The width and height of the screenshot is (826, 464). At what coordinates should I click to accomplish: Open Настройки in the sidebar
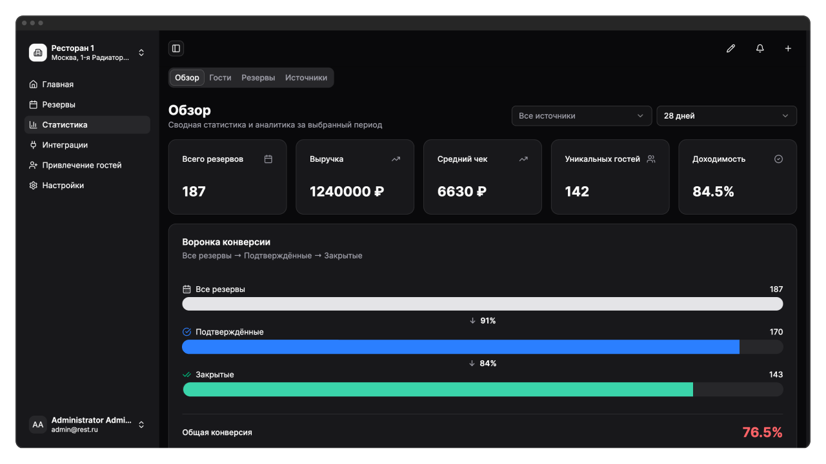click(x=63, y=186)
